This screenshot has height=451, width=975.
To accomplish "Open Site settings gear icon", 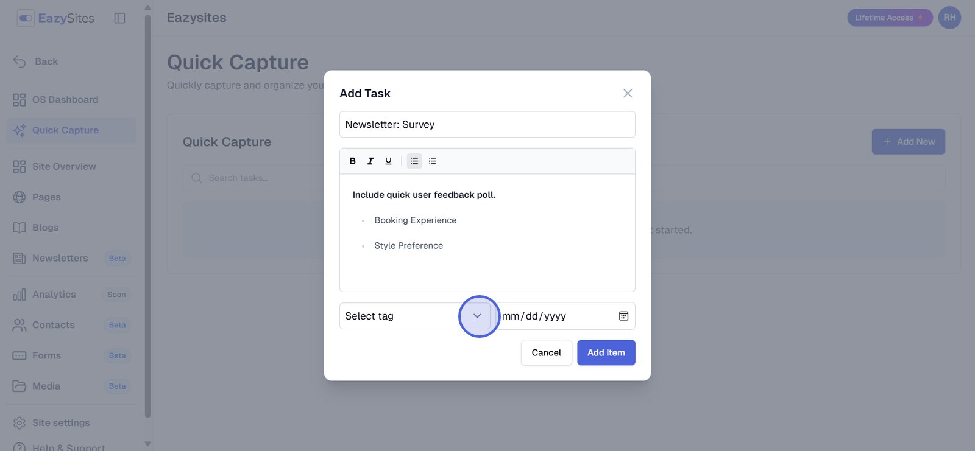I will point(19,422).
